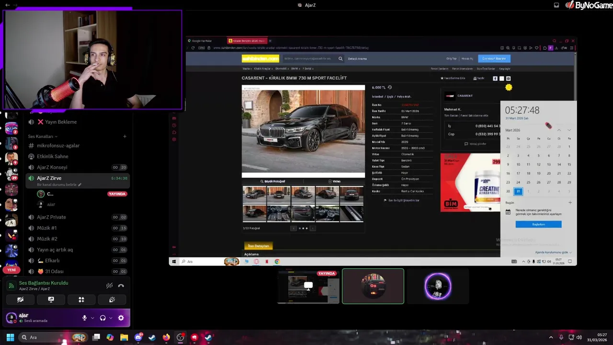Open Firefox from the Windows taskbar
The width and height of the screenshot is (613, 345).
coord(166,337)
